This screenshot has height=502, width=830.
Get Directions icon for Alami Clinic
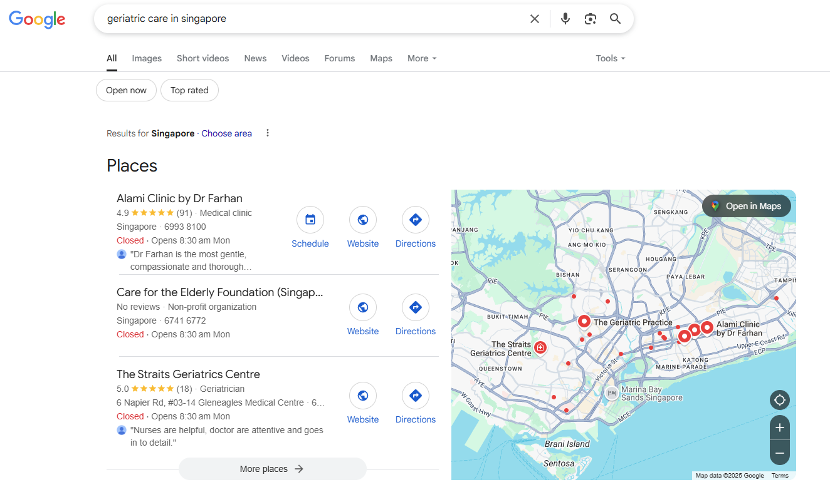pyautogui.click(x=416, y=220)
